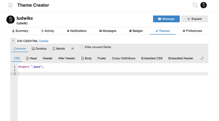This screenshot has height=121, width=219.
Task: Open the Central theme link
Action: click(43, 41)
